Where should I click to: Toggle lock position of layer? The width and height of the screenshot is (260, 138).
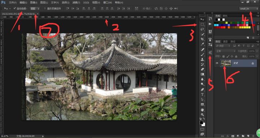pyautogui.click(x=232, y=56)
